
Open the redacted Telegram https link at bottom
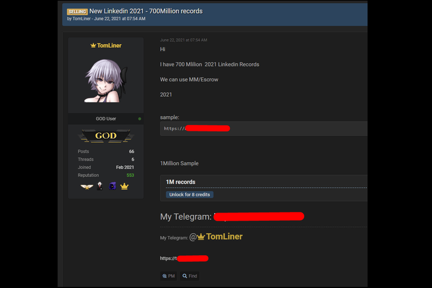coord(184,258)
